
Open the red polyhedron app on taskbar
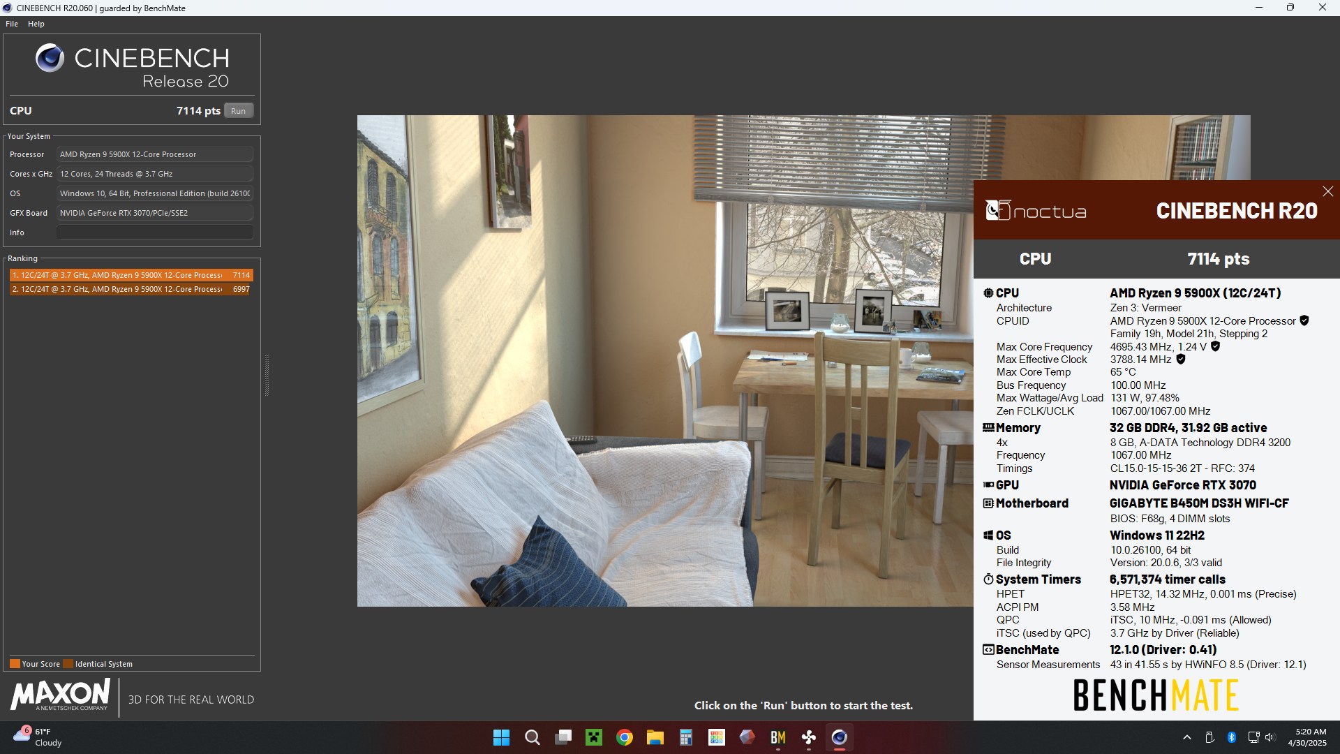(747, 737)
